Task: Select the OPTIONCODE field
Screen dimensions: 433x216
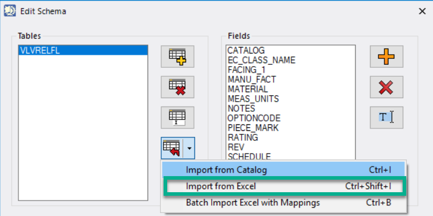Action: (254, 118)
